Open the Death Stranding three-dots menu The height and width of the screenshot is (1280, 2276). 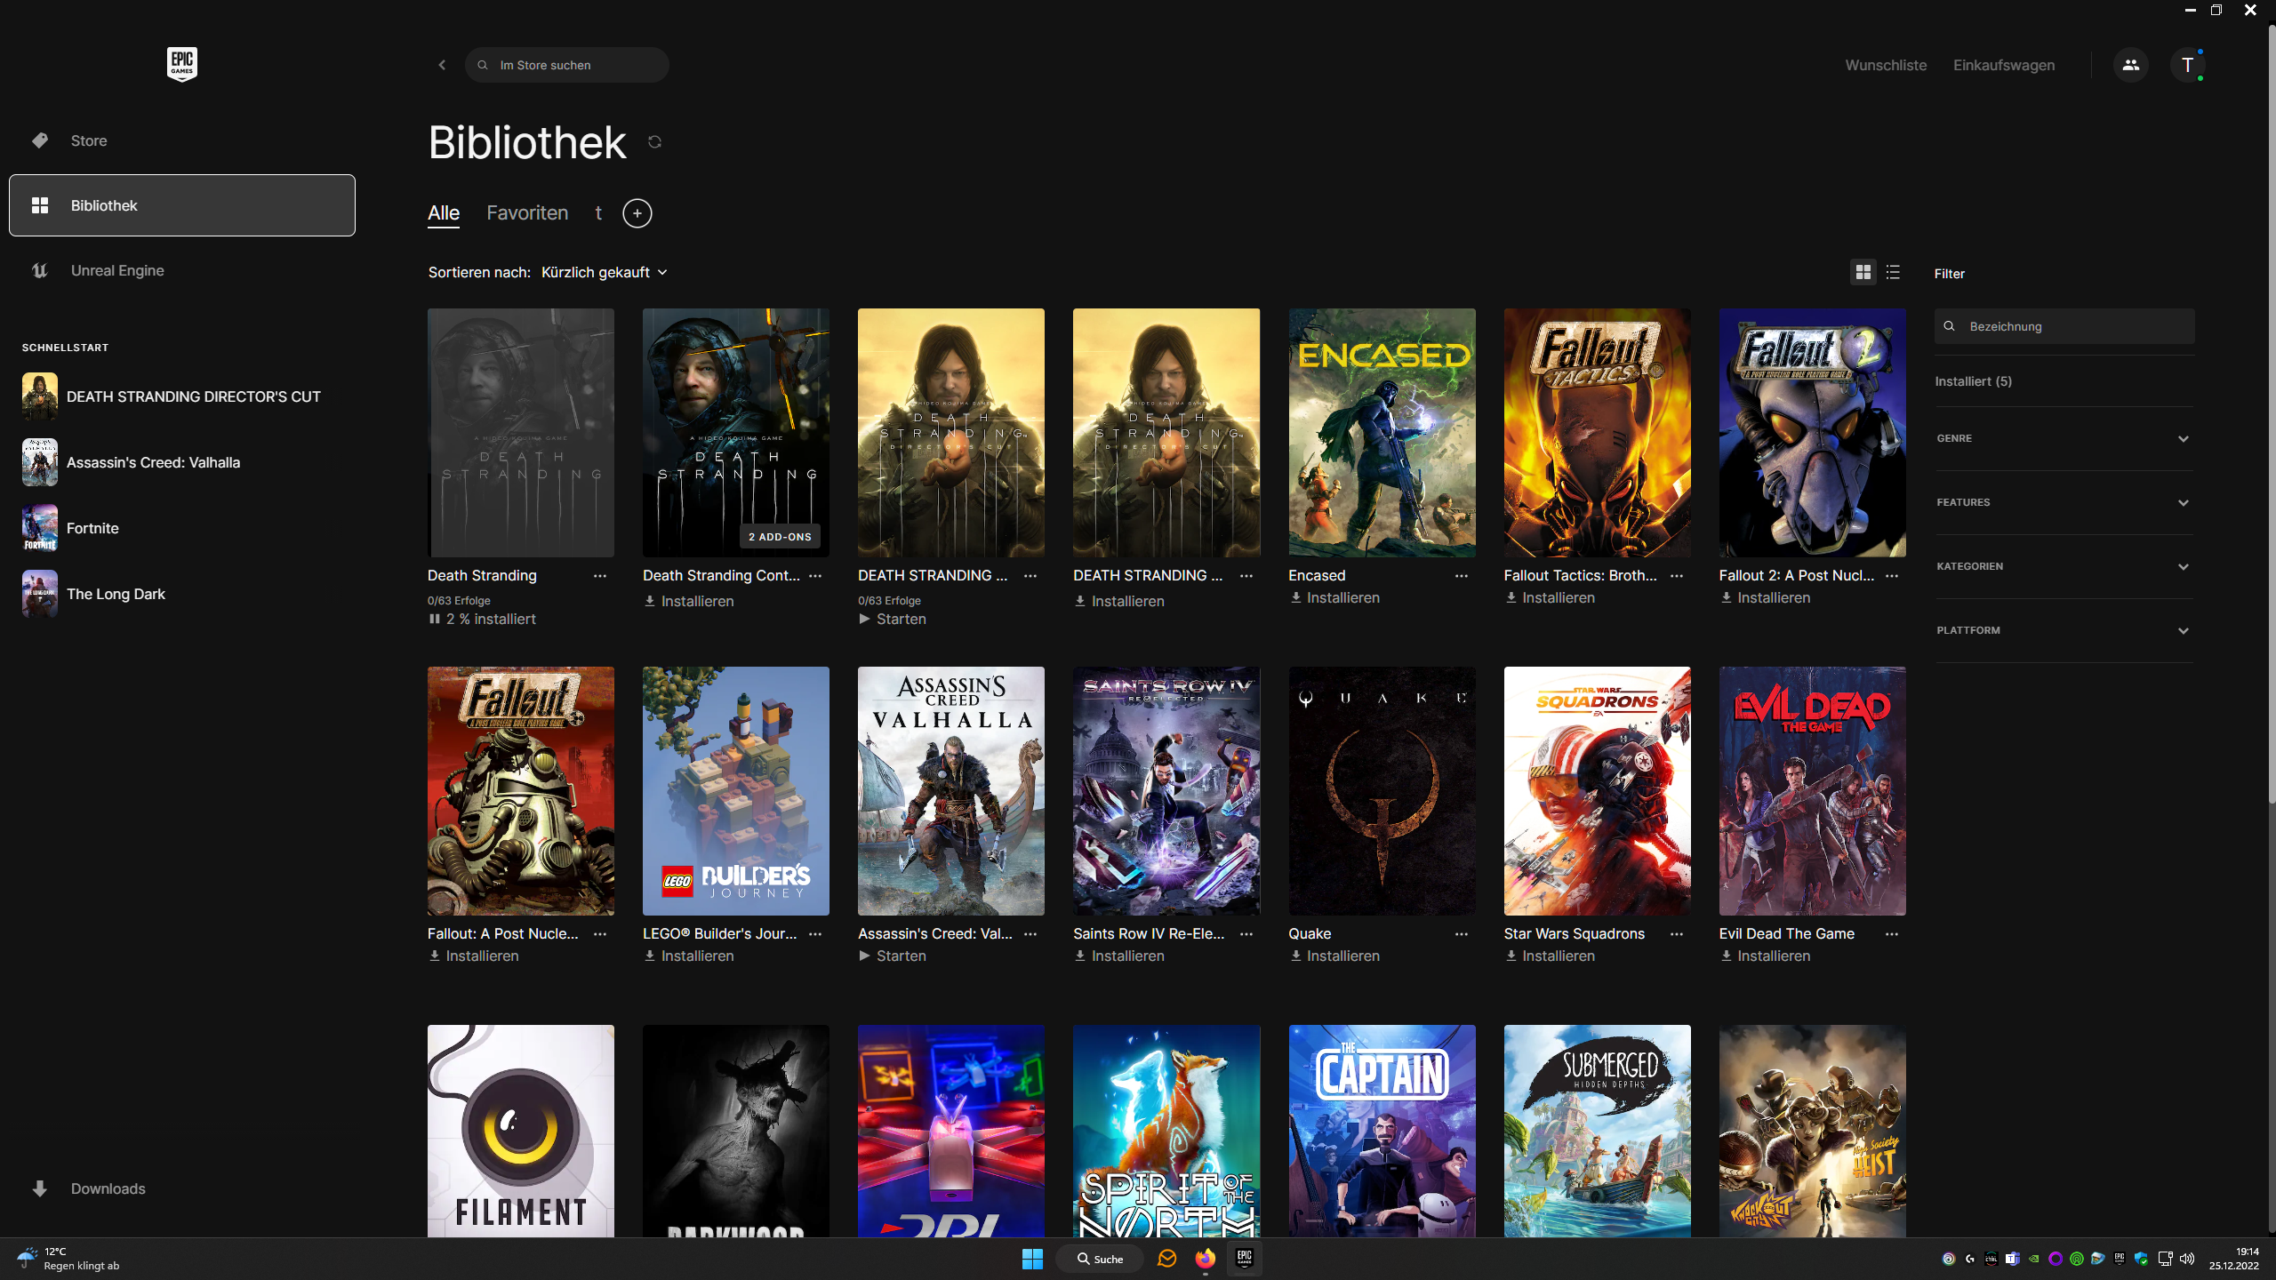(600, 576)
